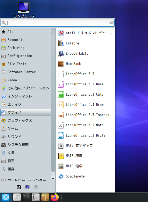Launch LibreOffice 6.3 Writer

(x=85, y=135)
